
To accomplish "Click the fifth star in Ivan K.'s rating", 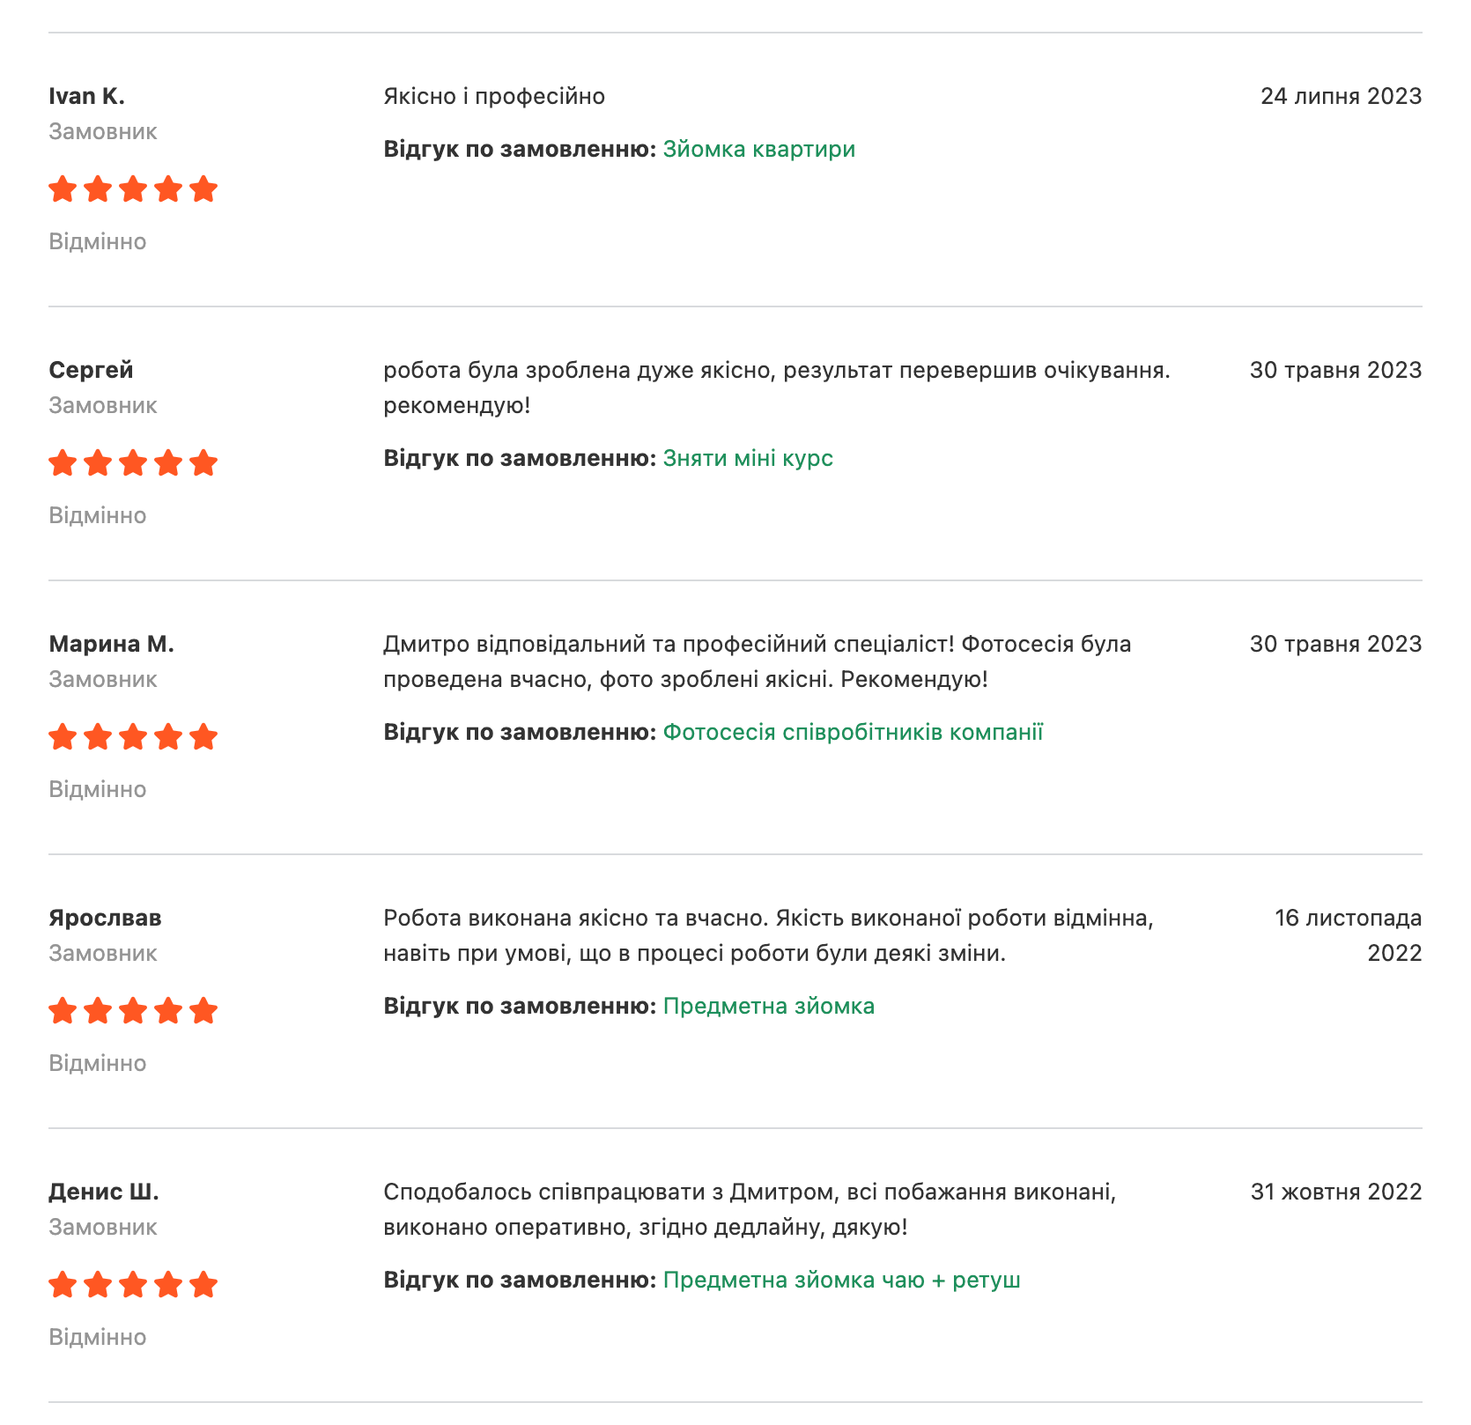I will (203, 189).
